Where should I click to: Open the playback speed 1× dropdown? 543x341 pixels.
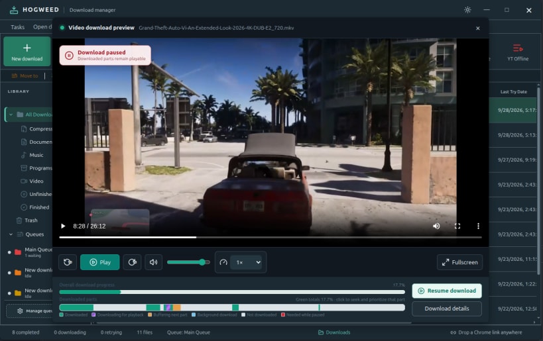(x=248, y=262)
